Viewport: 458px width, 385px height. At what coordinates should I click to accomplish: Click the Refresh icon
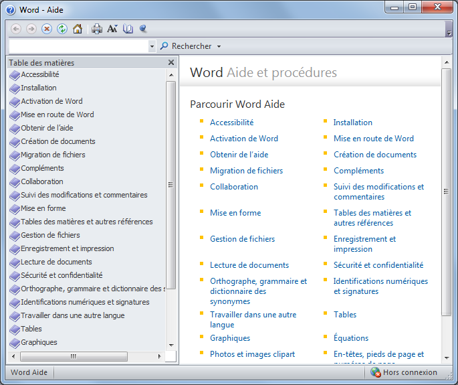pos(62,29)
